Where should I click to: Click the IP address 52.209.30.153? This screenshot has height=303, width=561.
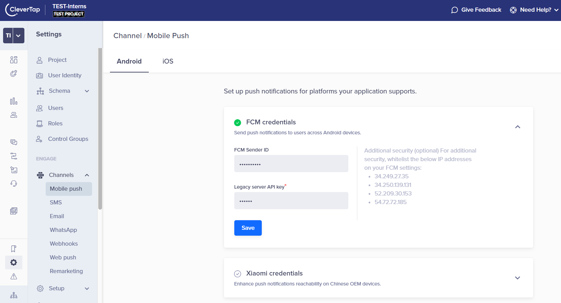pos(393,193)
